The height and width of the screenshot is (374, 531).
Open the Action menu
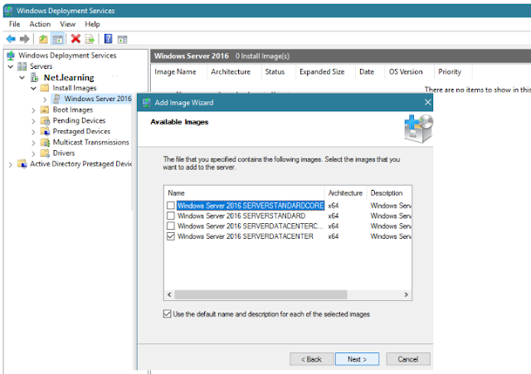[x=40, y=24]
